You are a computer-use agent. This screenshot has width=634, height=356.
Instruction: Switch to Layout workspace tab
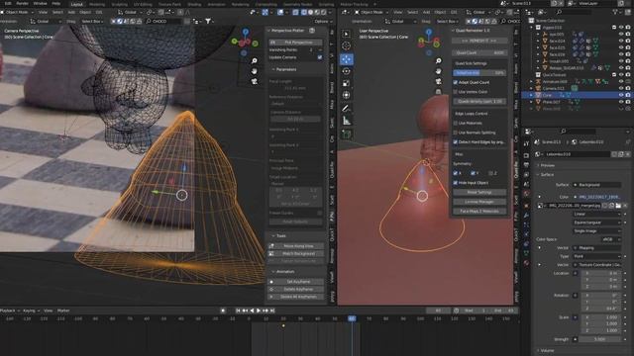point(77,4)
